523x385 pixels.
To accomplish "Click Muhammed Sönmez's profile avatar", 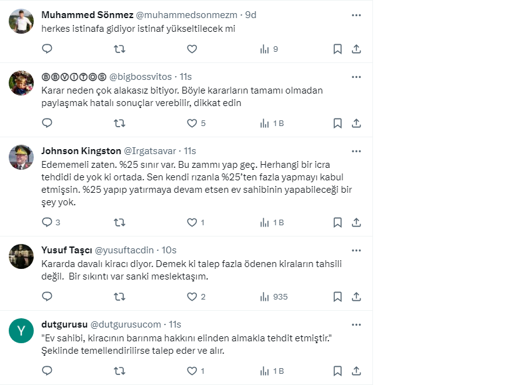I will pos(21,22).
